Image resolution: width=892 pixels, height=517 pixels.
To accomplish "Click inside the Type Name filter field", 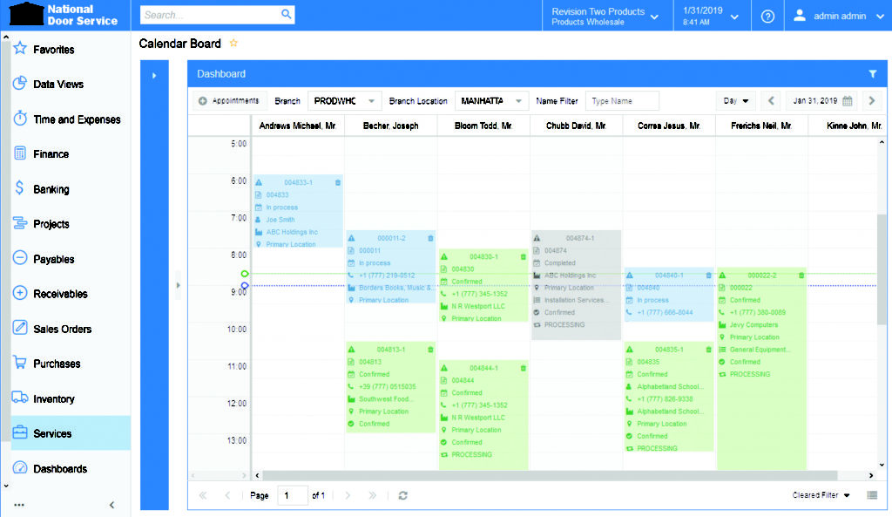I will (622, 100).
